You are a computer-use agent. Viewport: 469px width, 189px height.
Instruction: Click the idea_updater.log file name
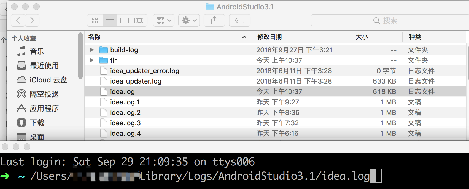point(136,81)
